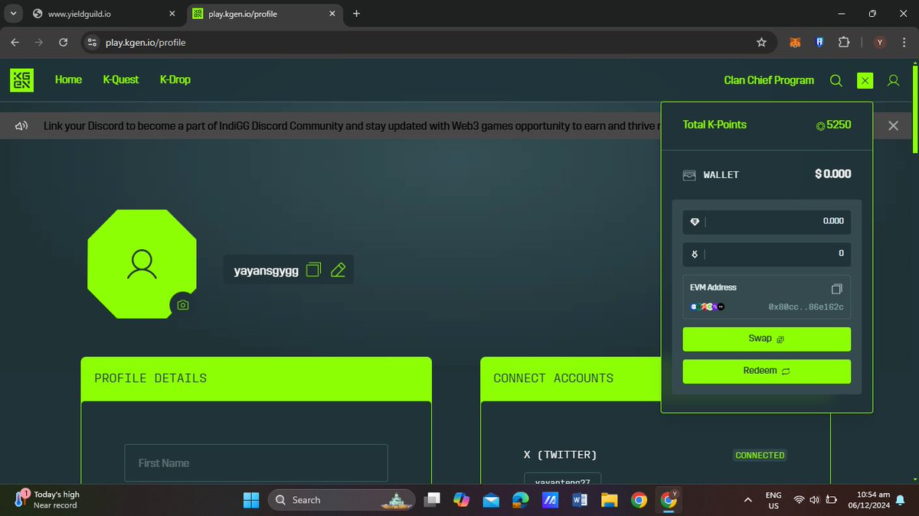Click the camera icon on avatar
This screenshot has height=516, width=919.
(182, 305)
